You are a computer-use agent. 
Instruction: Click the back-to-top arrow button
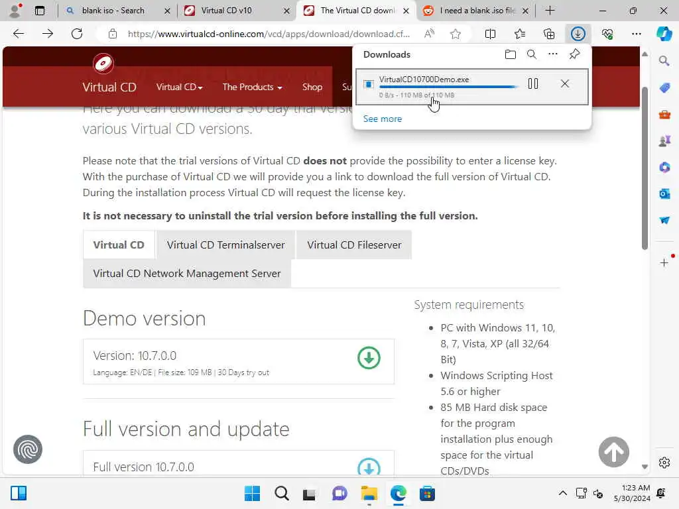(x=613, y=452)
